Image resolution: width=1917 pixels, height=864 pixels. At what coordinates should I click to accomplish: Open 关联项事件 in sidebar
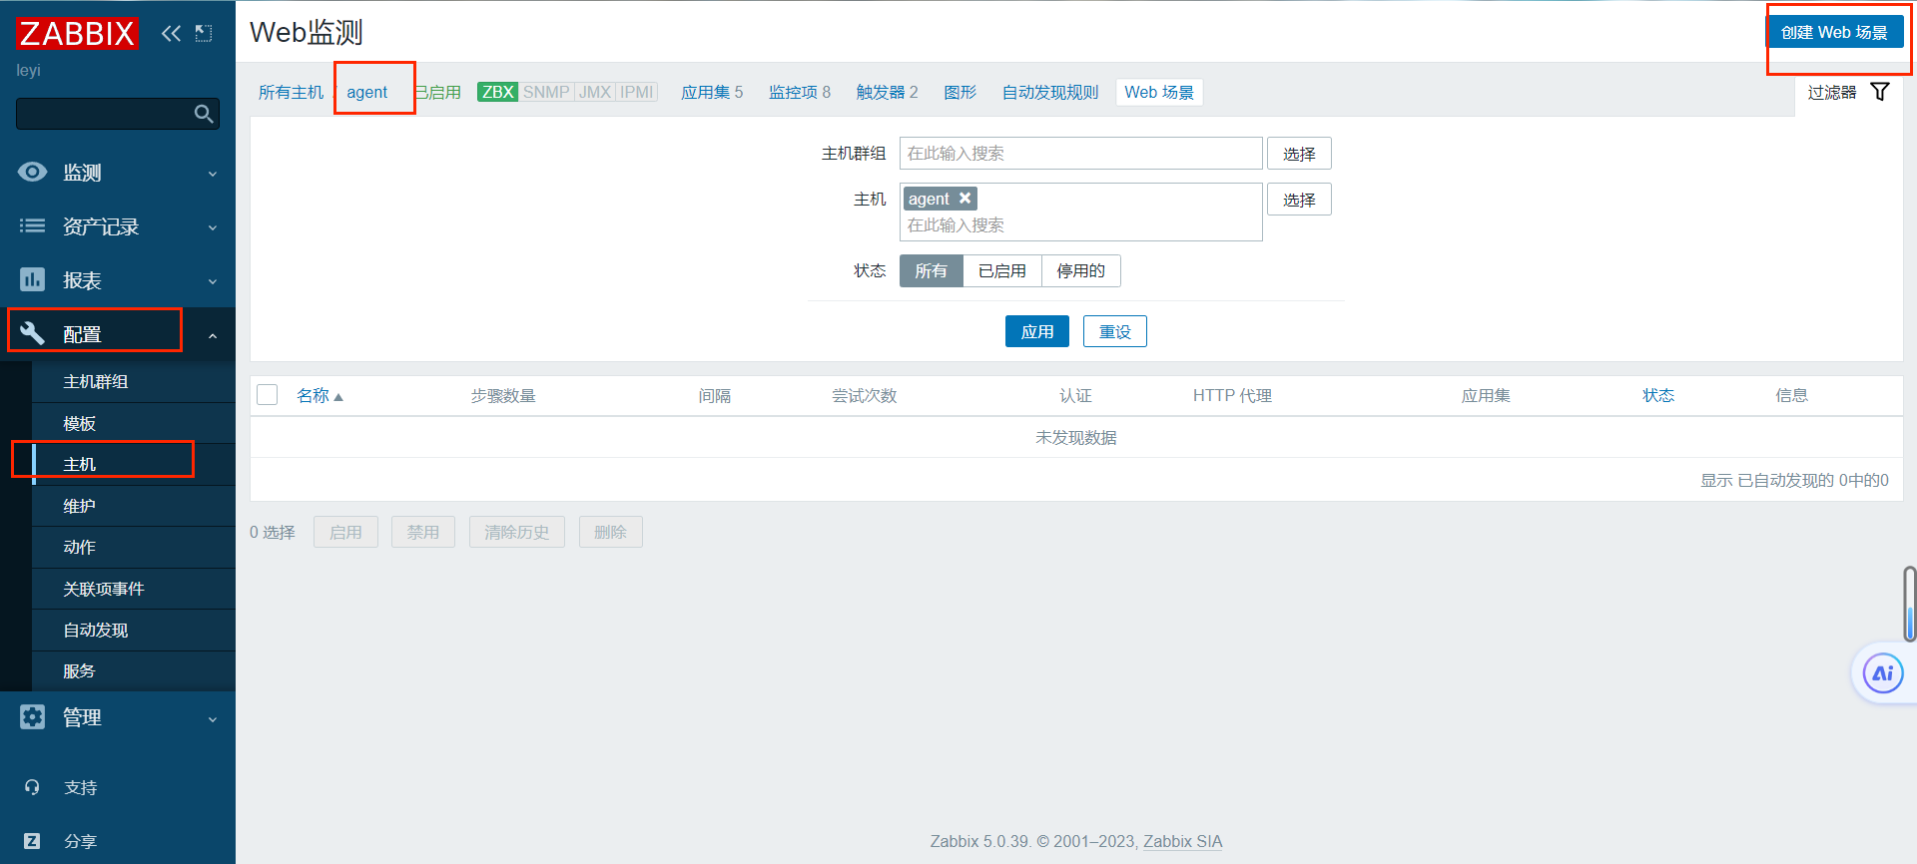(134, 589)
